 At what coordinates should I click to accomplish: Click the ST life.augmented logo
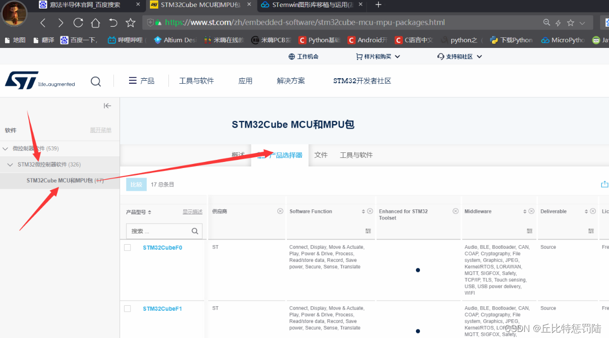click(x=40, y=80)
